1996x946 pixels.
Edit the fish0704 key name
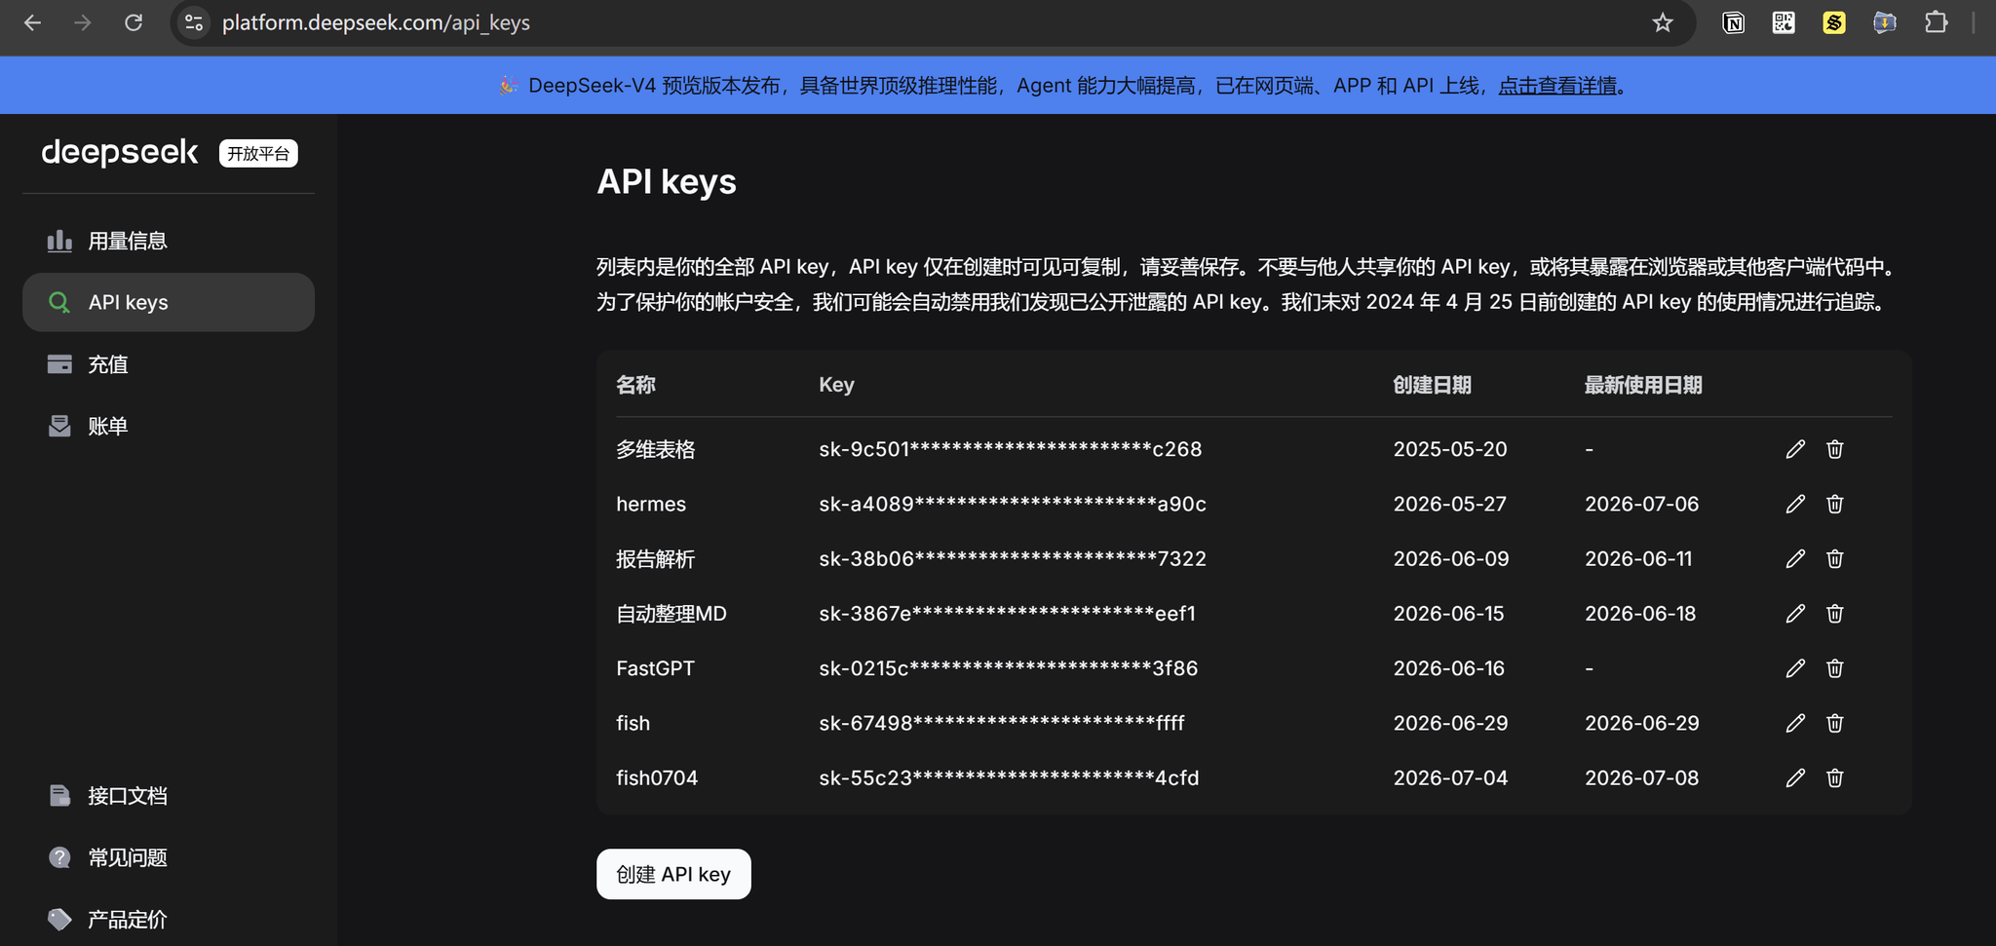pyautogui.click(x=1795, y=777)
